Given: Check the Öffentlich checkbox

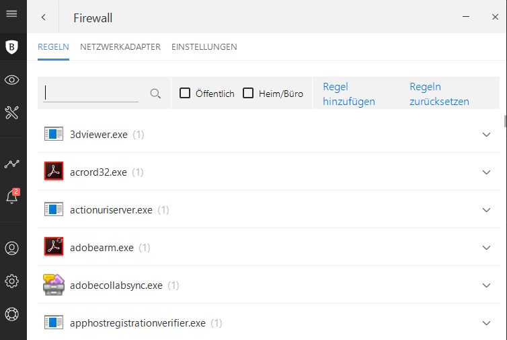Looking at the screenshot, I should pyautogui.click(x=185, y=93).
